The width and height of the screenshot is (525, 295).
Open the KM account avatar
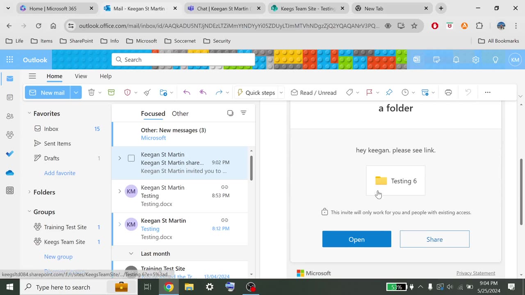[515, 60]
